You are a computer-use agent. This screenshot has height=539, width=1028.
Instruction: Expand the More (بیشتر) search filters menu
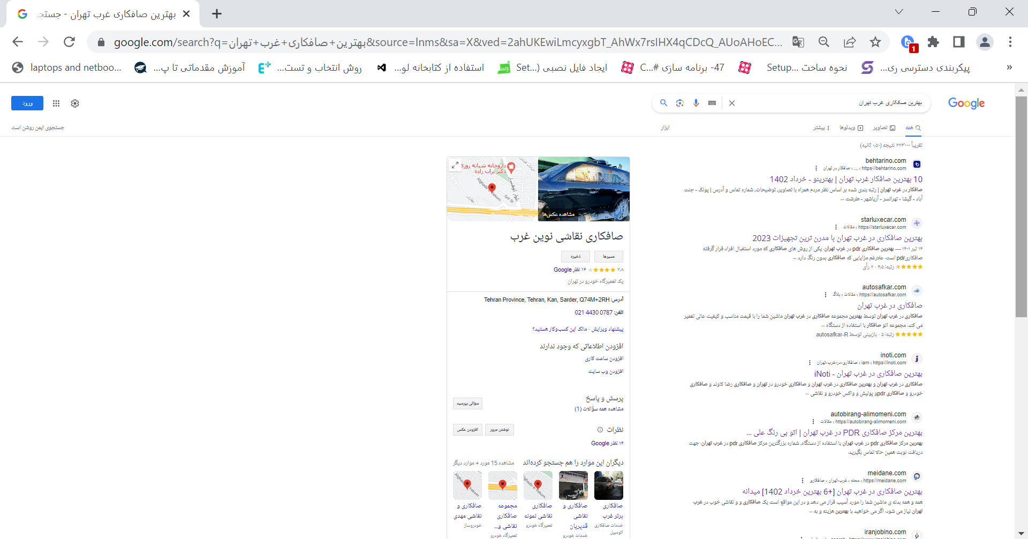(x=821, y=128)
